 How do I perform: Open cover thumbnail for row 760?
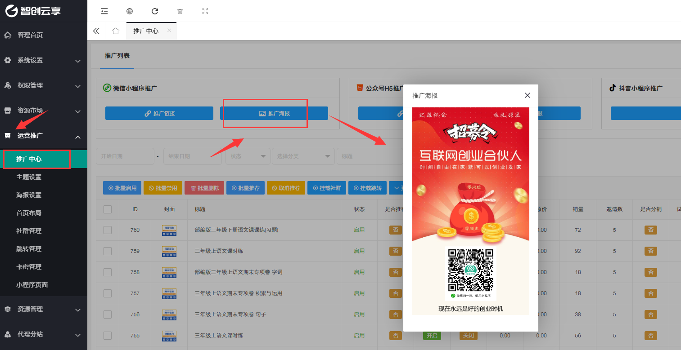coord(169,230)
